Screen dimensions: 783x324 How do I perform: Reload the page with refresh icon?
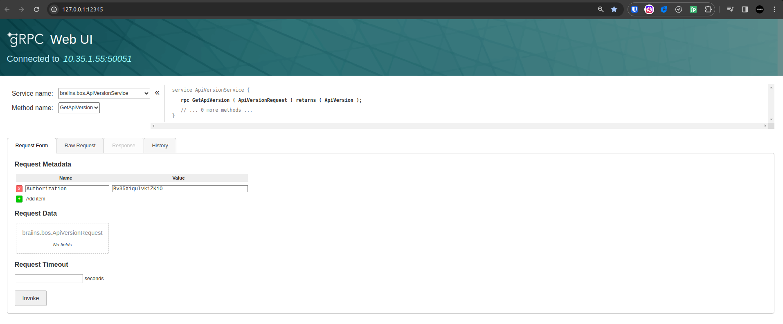tap(36, 9)
